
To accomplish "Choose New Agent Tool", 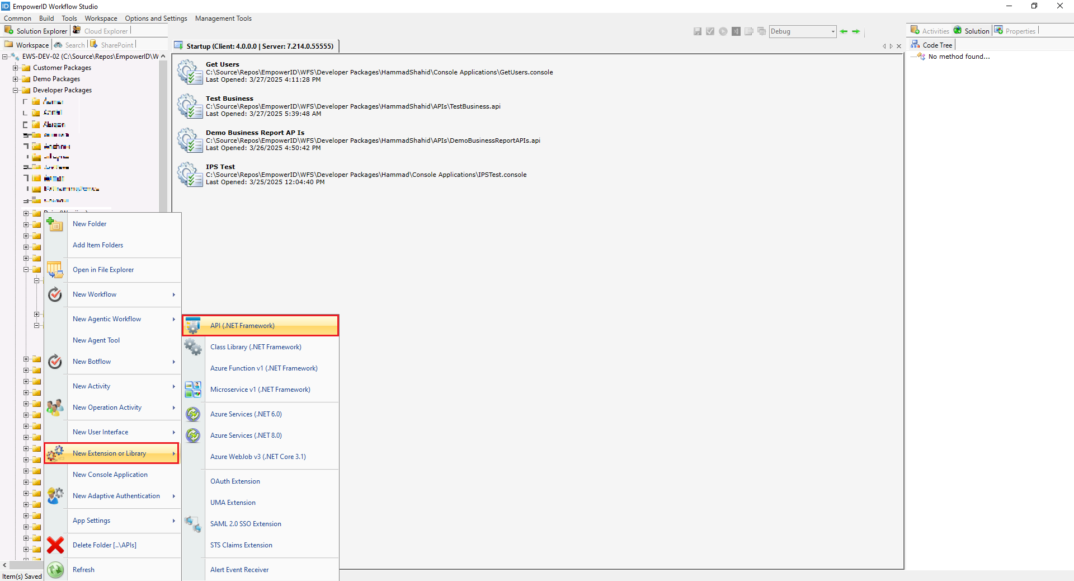I will (x=96, y=340).
